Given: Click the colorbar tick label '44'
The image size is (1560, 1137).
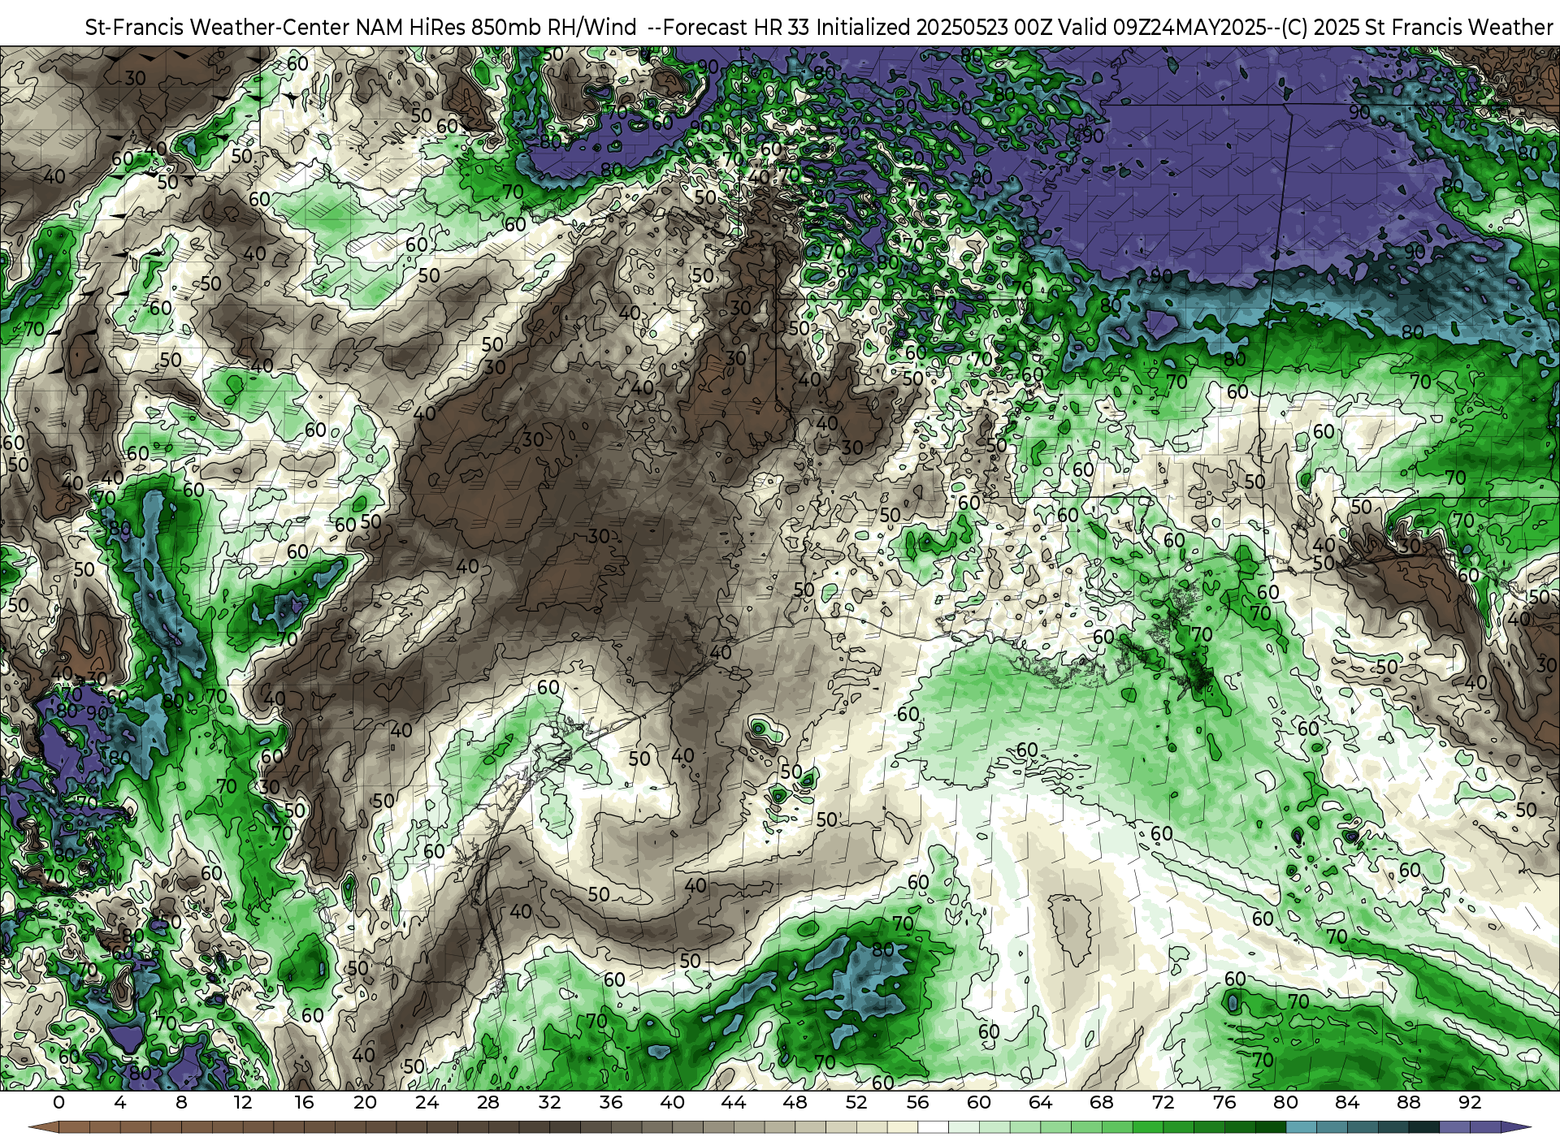Looking at the screenshot, I should tap(734, 1102).
